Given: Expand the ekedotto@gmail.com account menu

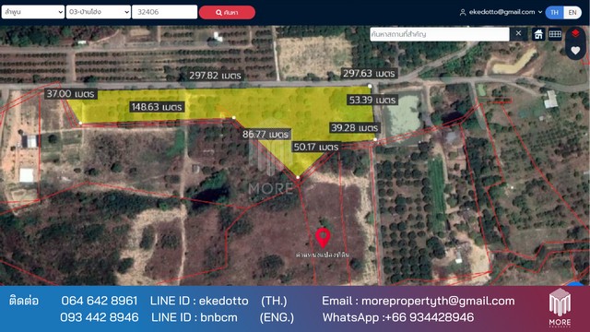Looking at the screenshot, I should (x=501, y=12).
